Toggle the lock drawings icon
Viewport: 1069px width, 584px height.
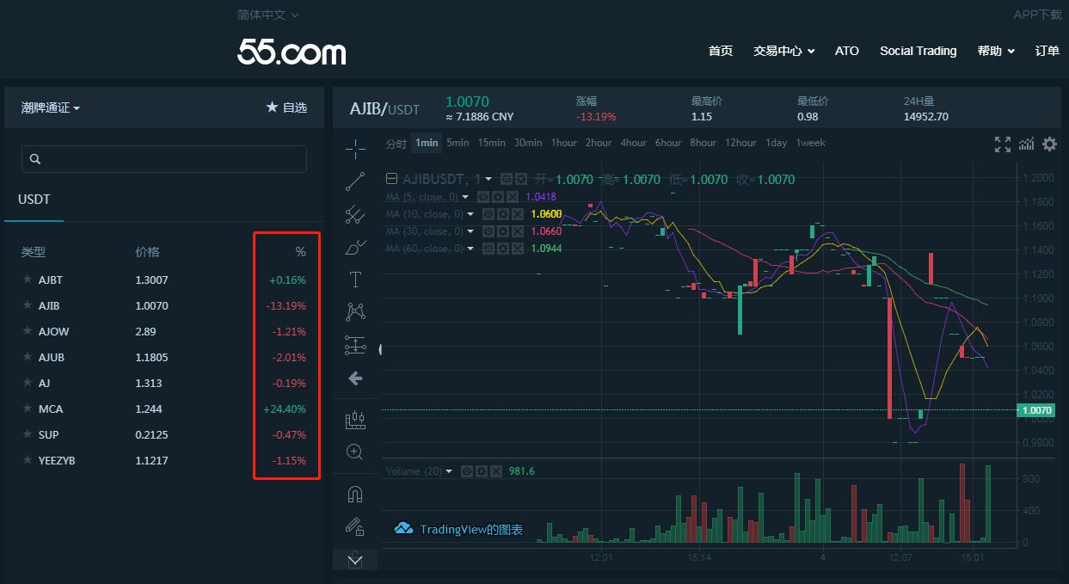coord(354,526)
